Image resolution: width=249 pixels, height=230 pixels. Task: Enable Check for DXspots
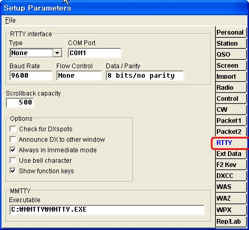pos(13,129)
